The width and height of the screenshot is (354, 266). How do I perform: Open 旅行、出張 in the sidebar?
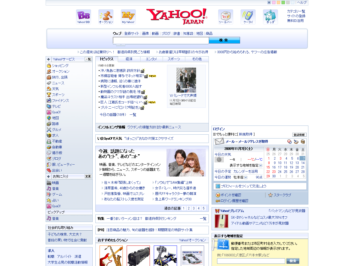click(60, 77)
